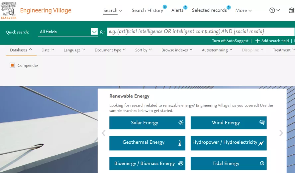Viewport: 295px width, 173px height.
Task: Click the institution building icon
Action: 292,10
